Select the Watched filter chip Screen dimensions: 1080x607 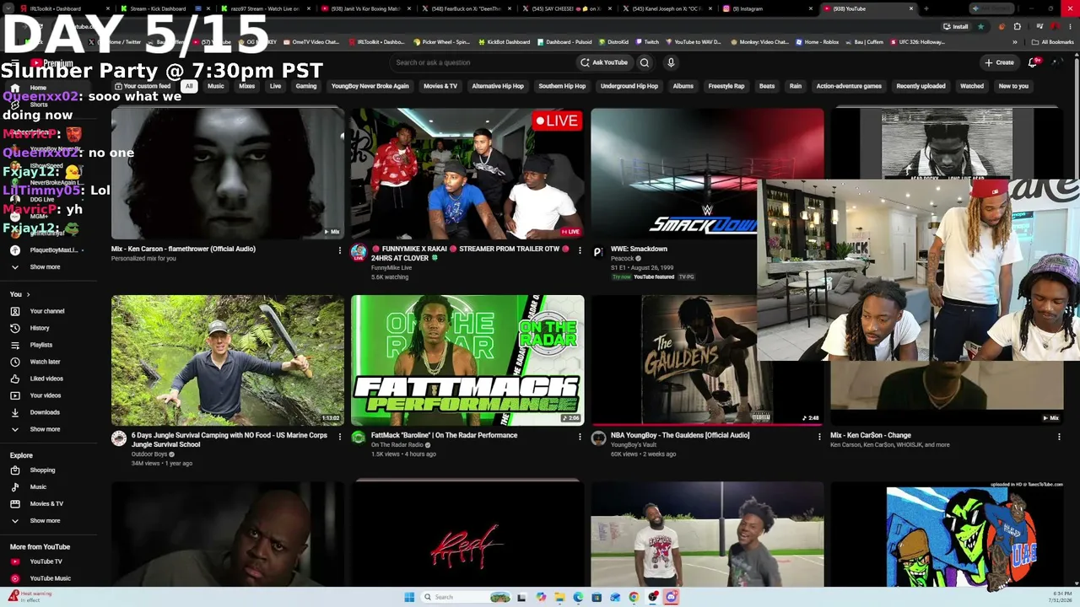click(972, 86)
